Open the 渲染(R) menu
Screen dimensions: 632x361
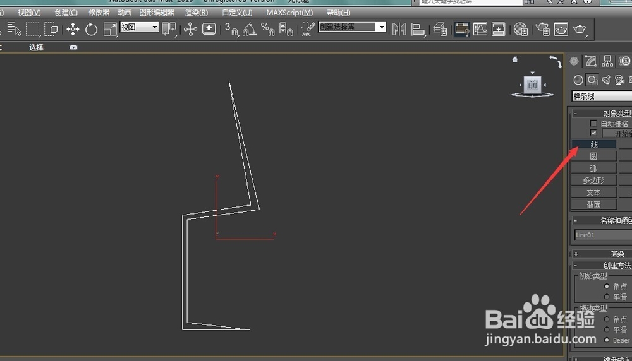click(197, 13)
